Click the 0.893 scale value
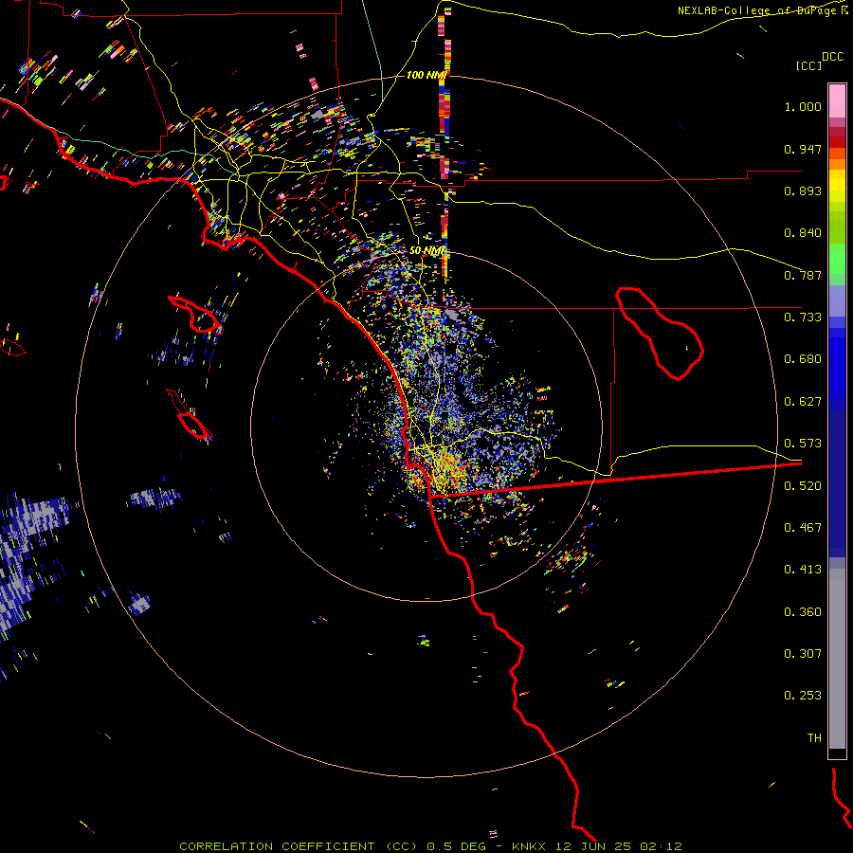The height and width of the screenshot is (853, 853). point(803,191)
